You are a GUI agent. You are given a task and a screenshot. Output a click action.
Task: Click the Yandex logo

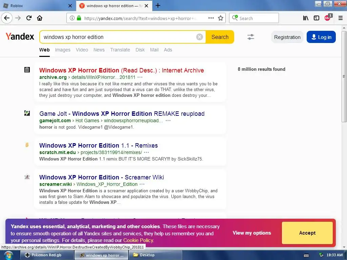[20, 37]
